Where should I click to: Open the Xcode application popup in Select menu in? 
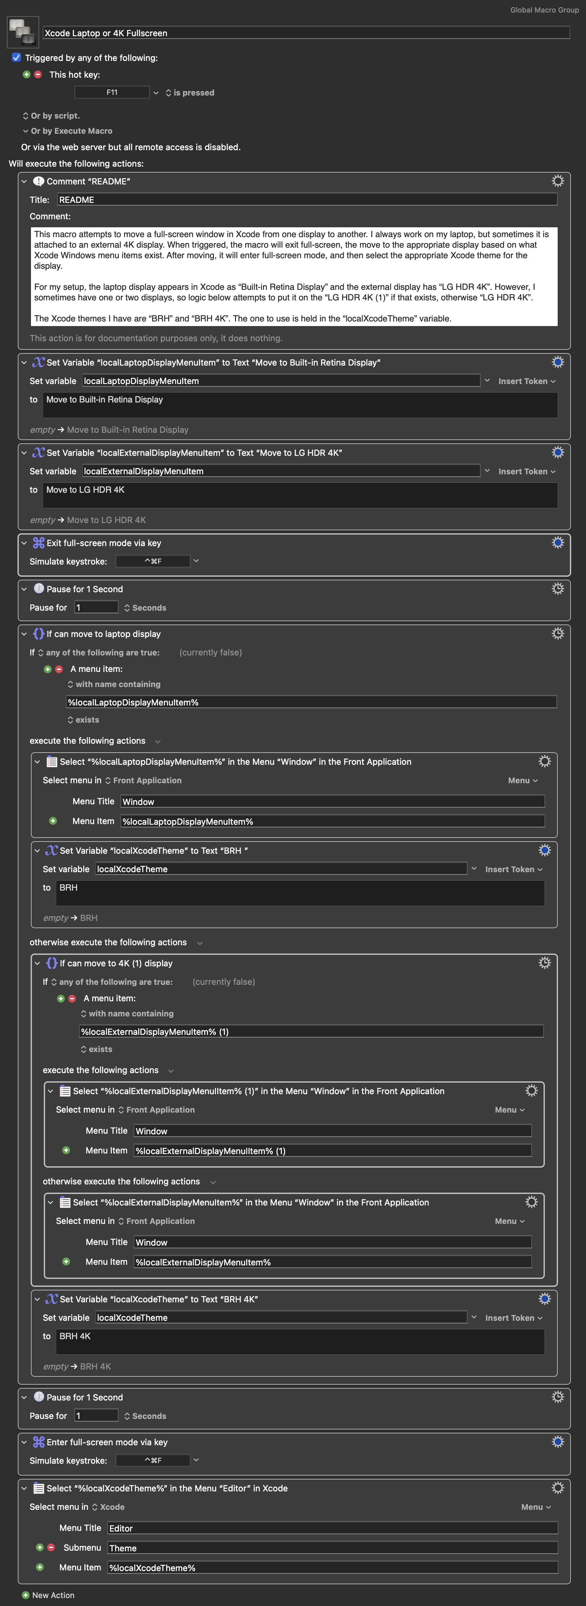(108, 1506)
